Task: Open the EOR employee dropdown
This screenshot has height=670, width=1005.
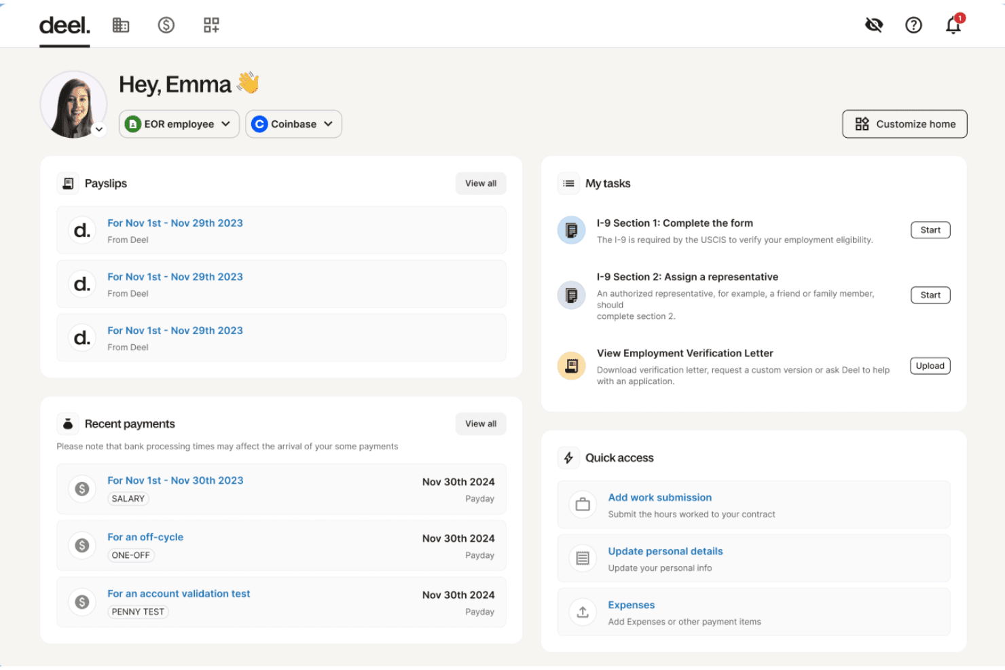Action: coord(179,124)
